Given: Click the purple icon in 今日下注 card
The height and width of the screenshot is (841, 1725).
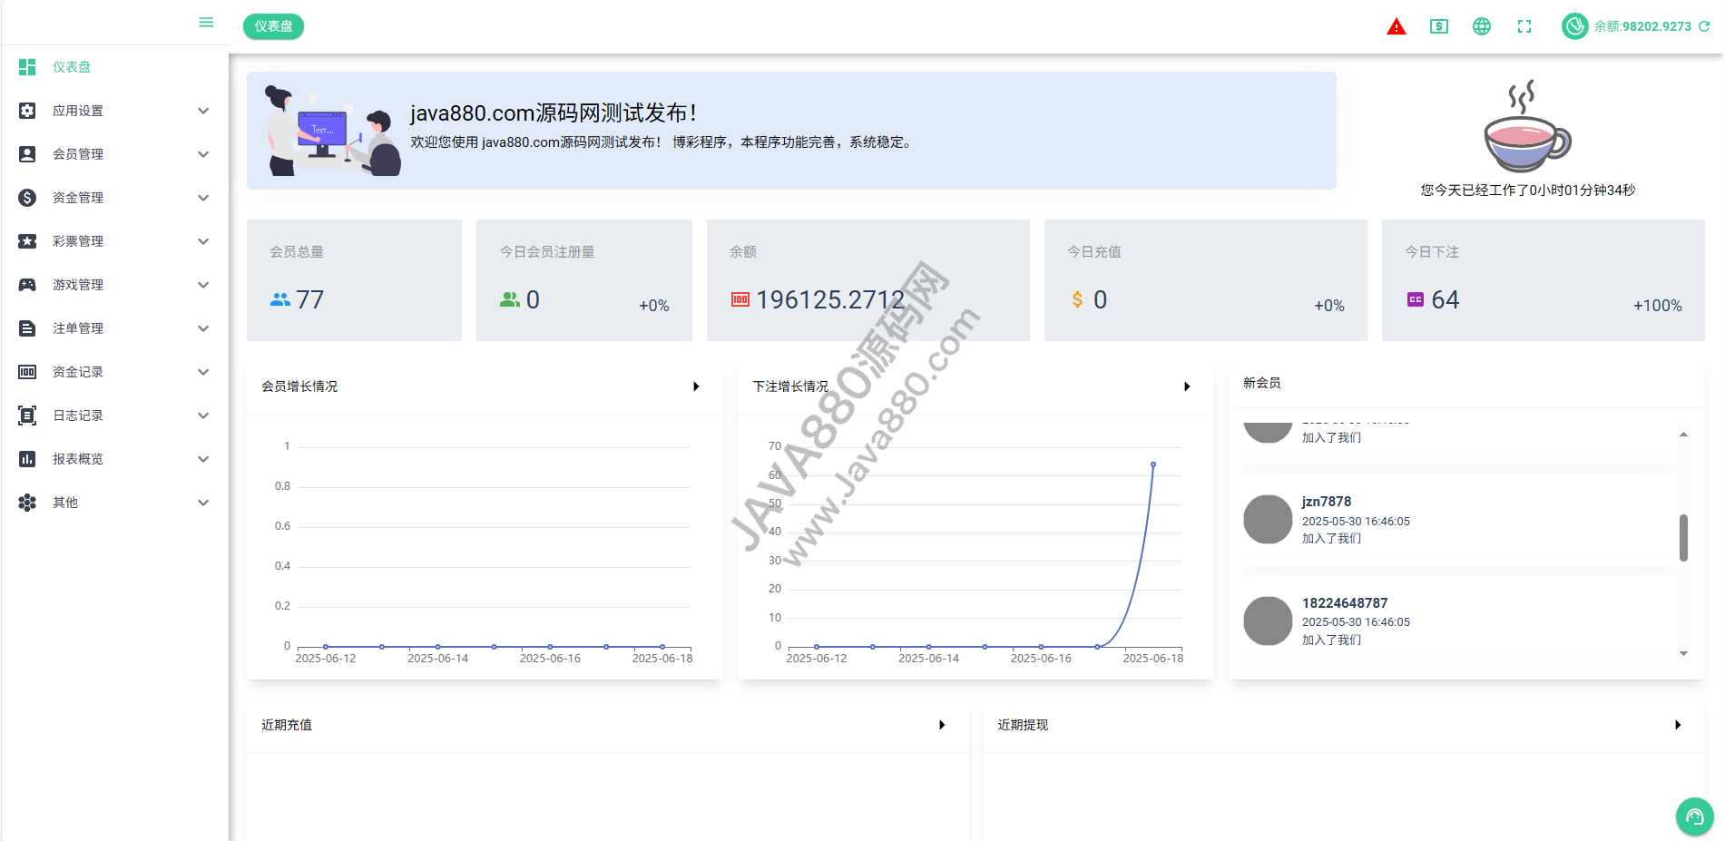Looking at the screenshot, I should (1416, 299).
